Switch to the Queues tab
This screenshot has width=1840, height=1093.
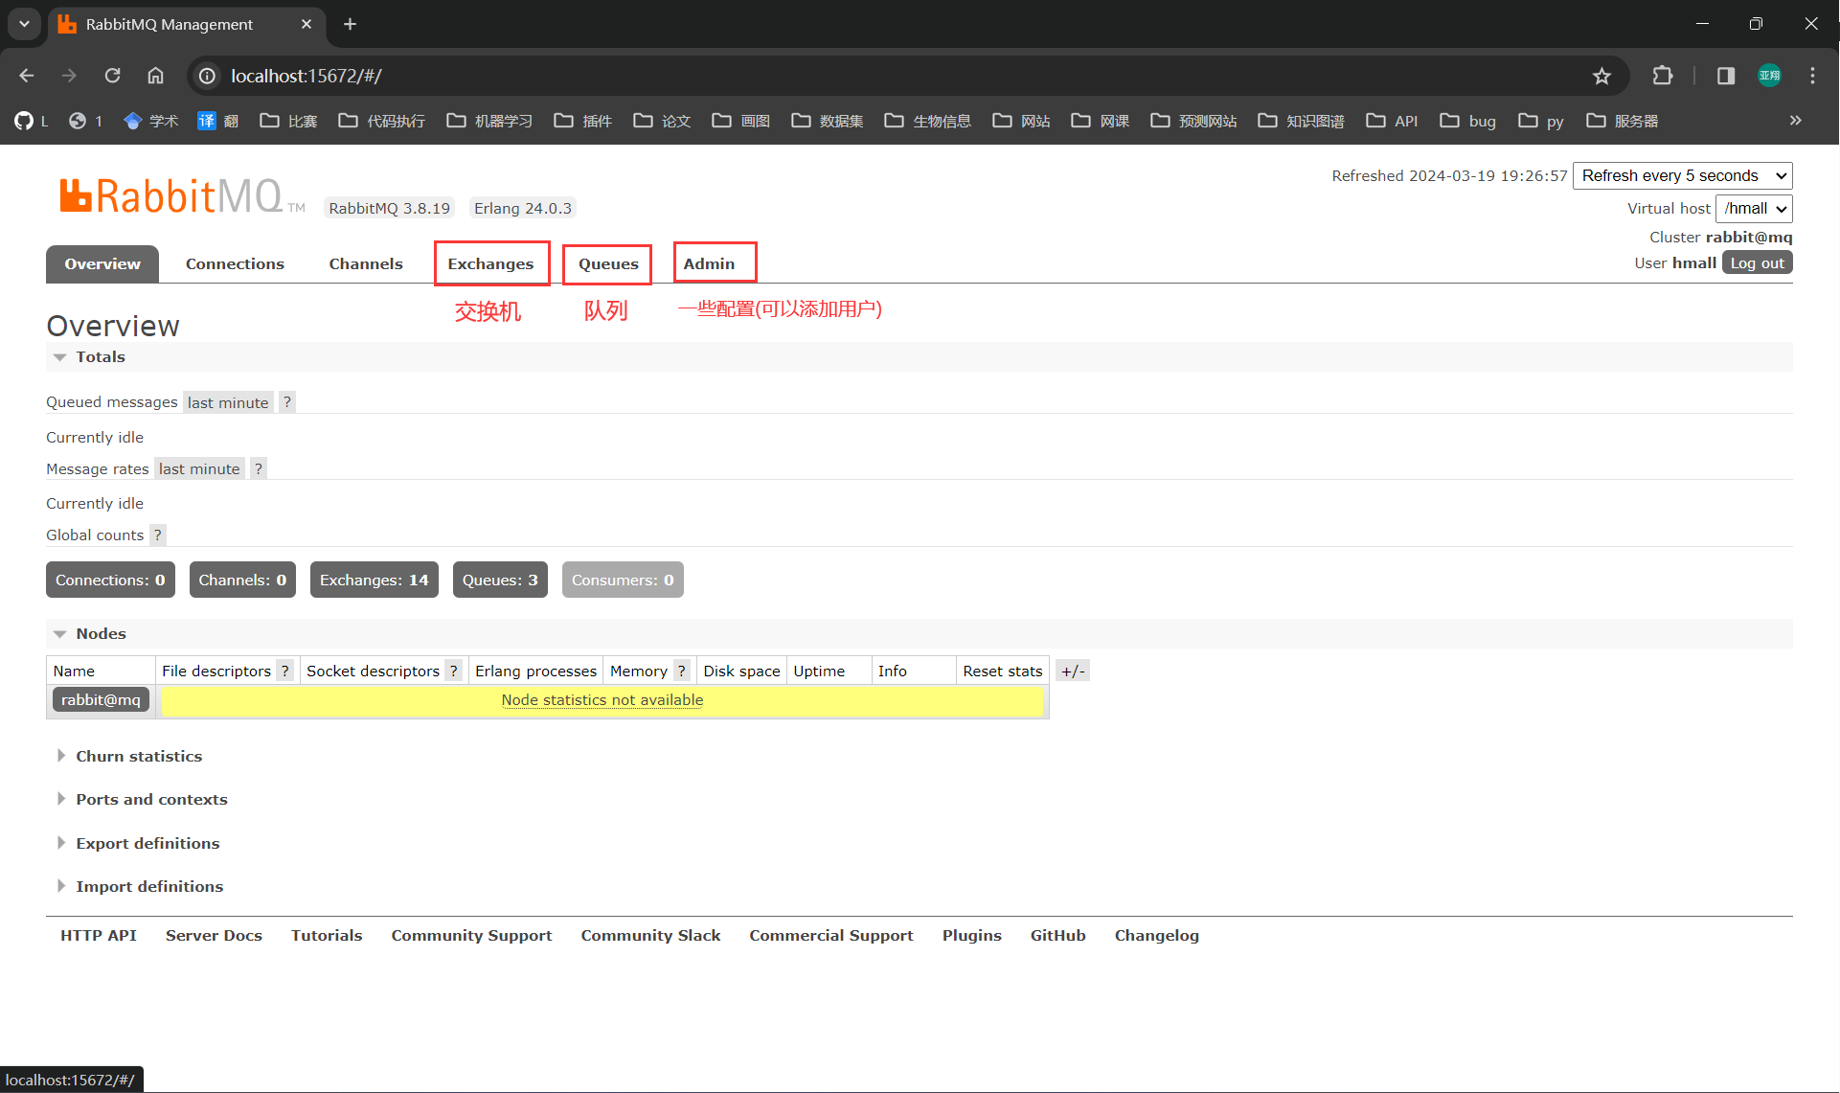[x=608, y=263]
